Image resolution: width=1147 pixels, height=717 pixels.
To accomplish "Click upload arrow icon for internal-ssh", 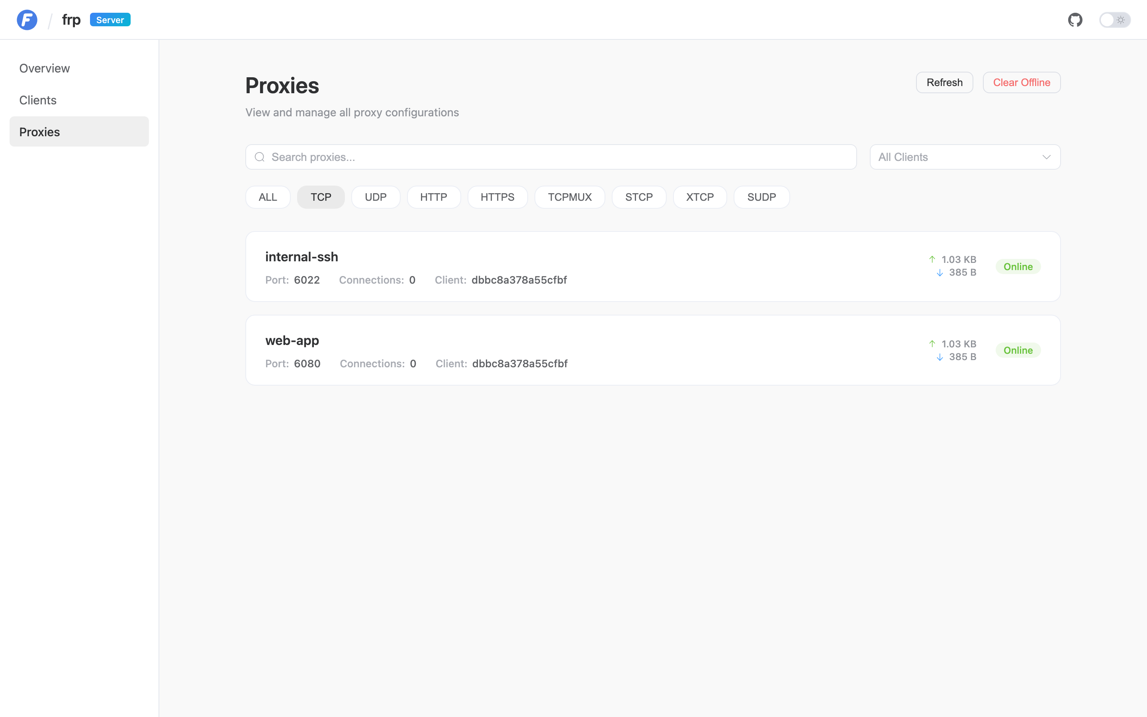I will [x=932, y=259].
